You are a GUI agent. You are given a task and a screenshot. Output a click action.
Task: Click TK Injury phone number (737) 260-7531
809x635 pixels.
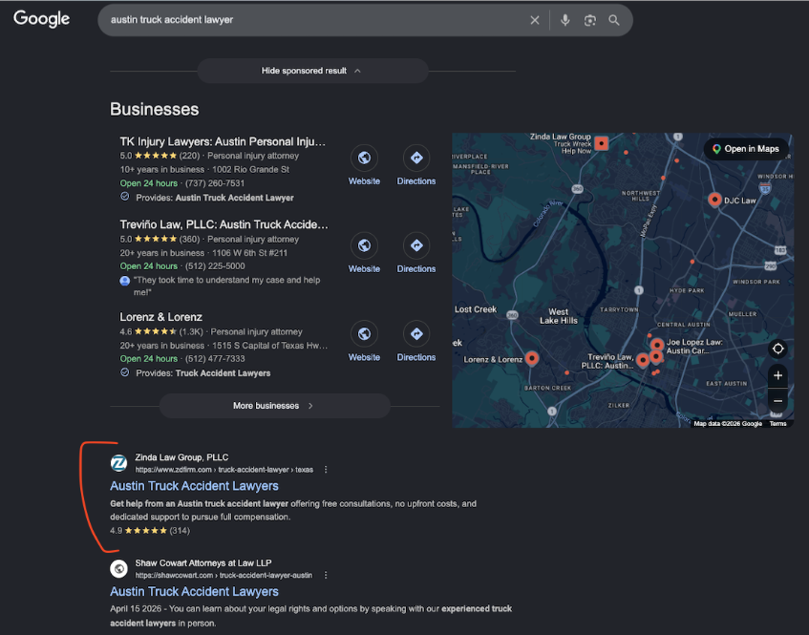tap(215, 183)
